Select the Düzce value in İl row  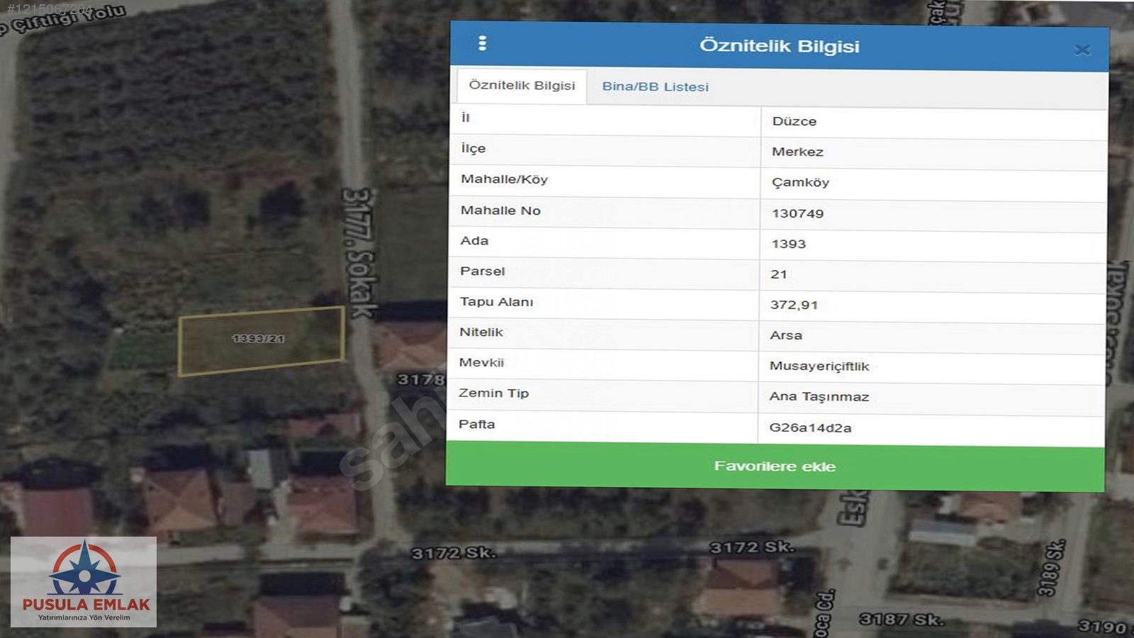tap(794, 121)
